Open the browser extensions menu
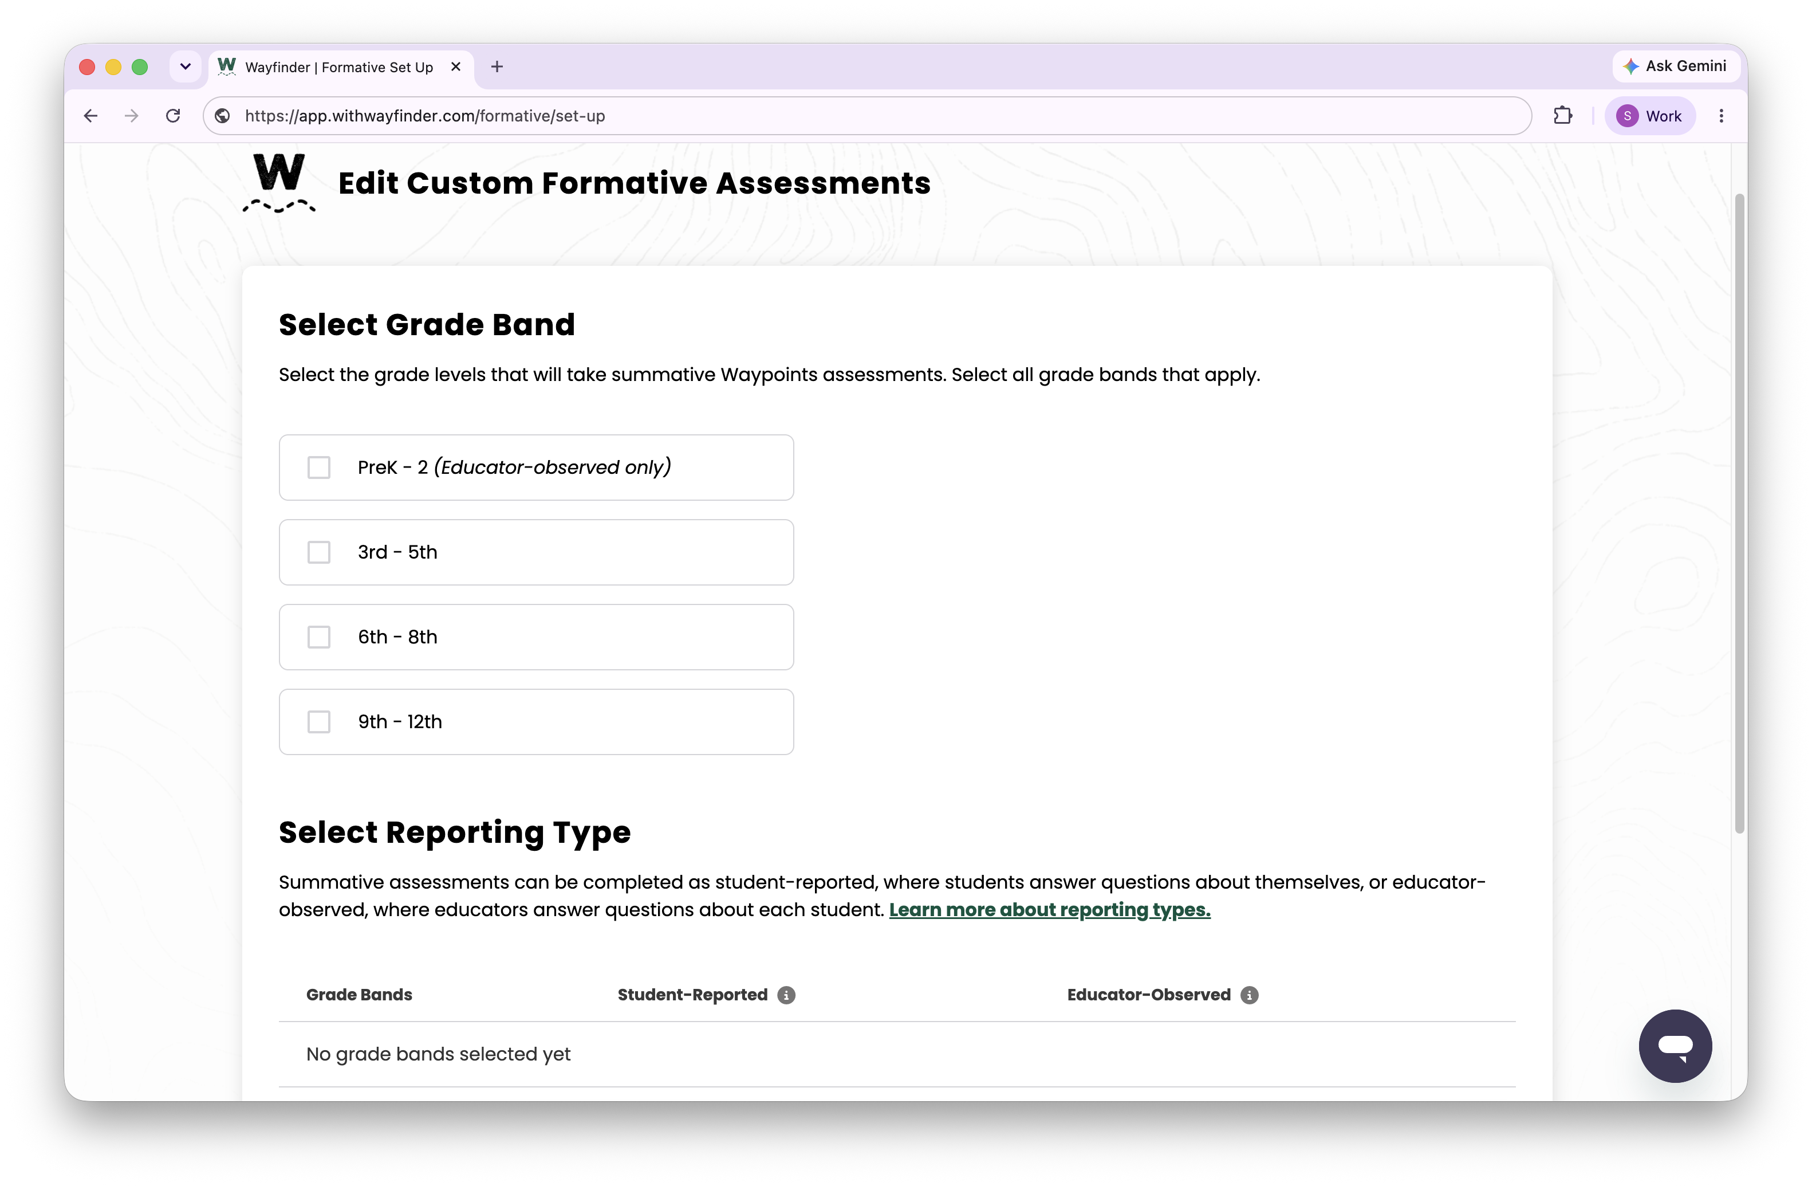 pyautogui.click(x=1562, y=116)
